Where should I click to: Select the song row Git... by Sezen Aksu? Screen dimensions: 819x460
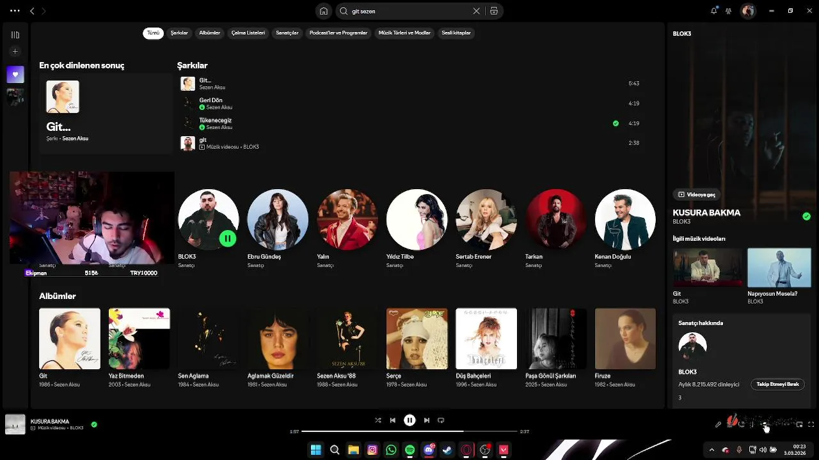coord(409,84)
